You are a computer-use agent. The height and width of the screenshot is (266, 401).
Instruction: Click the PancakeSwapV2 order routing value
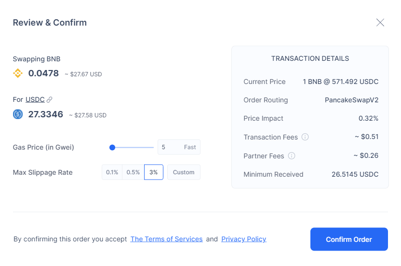coord(352,100)
